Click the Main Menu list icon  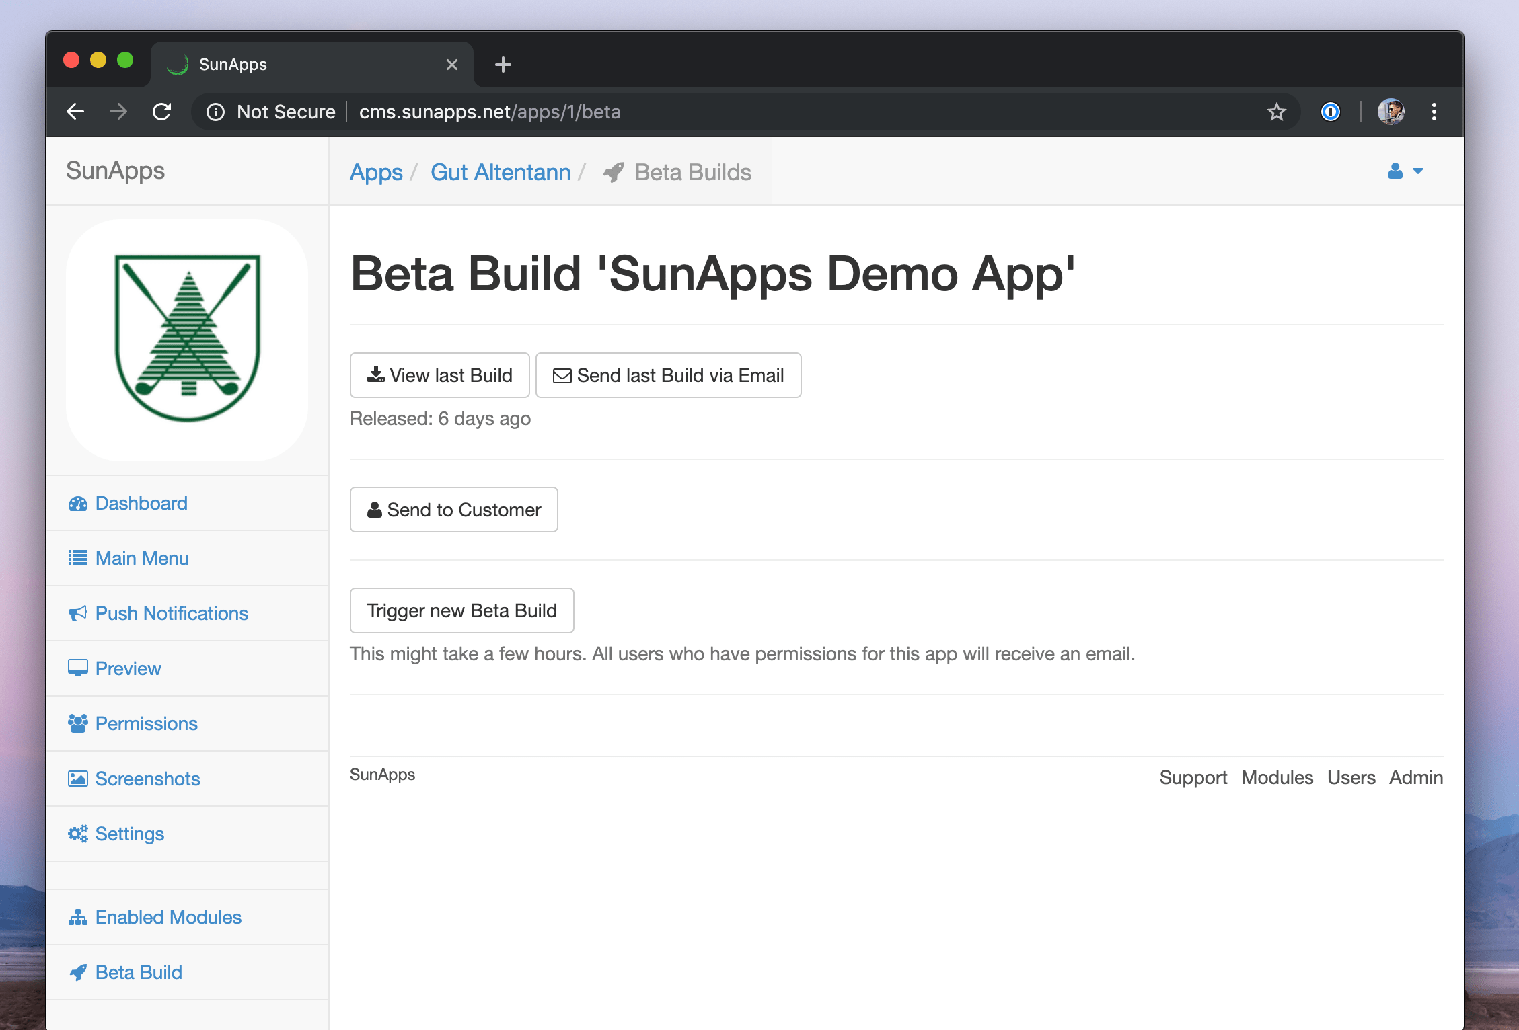(78, 558)
